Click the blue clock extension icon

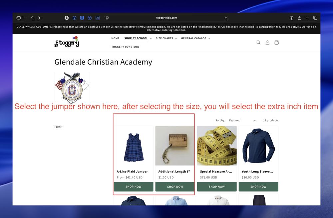pyautogui.click(x=74, y=18)
